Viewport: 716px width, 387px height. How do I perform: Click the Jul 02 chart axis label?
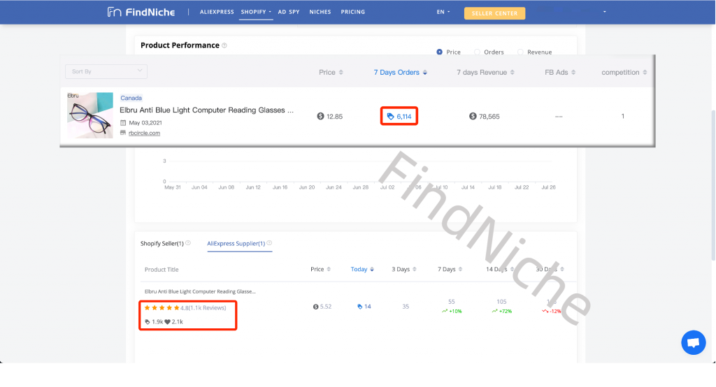[x=387, y=187]
